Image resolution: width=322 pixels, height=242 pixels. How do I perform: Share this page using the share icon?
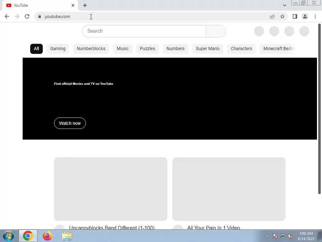[272, 16]
